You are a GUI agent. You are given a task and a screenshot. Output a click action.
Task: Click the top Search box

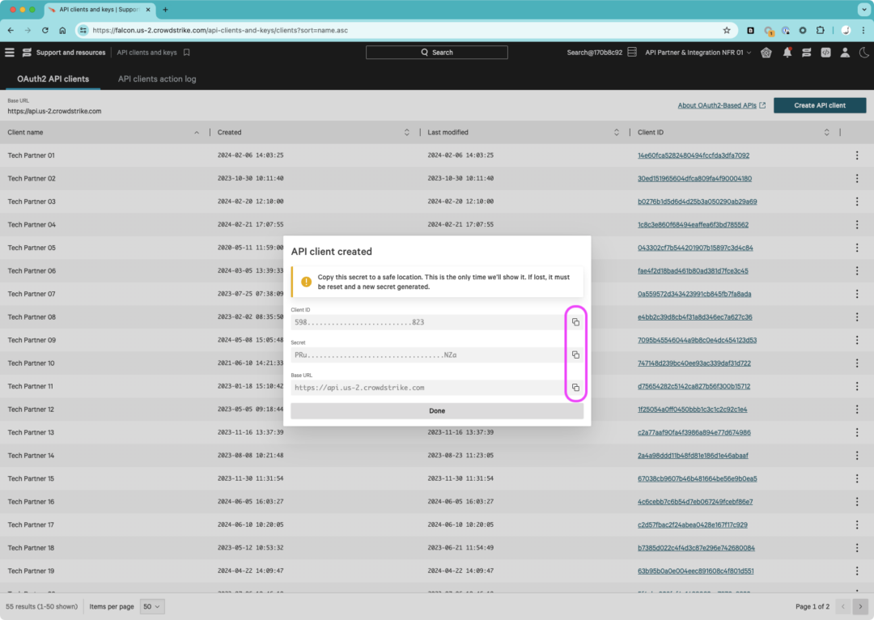point(436,53)
